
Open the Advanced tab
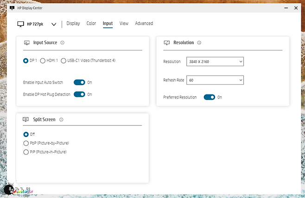point(144,24)
